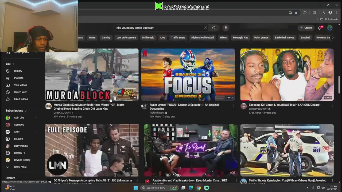This screenshot has height=192, width=342.
Task: Open Beyond Reality subscription channel
Action: point(22,160)
